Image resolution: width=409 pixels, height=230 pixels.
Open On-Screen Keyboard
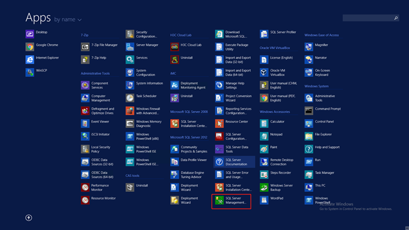pyautogui.click(x=318, y=73)
